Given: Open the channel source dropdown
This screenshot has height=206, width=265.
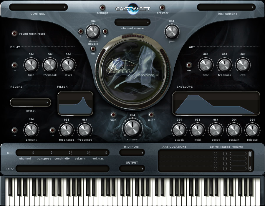Looking at the screenshot, I should click(x=132, y=22).
